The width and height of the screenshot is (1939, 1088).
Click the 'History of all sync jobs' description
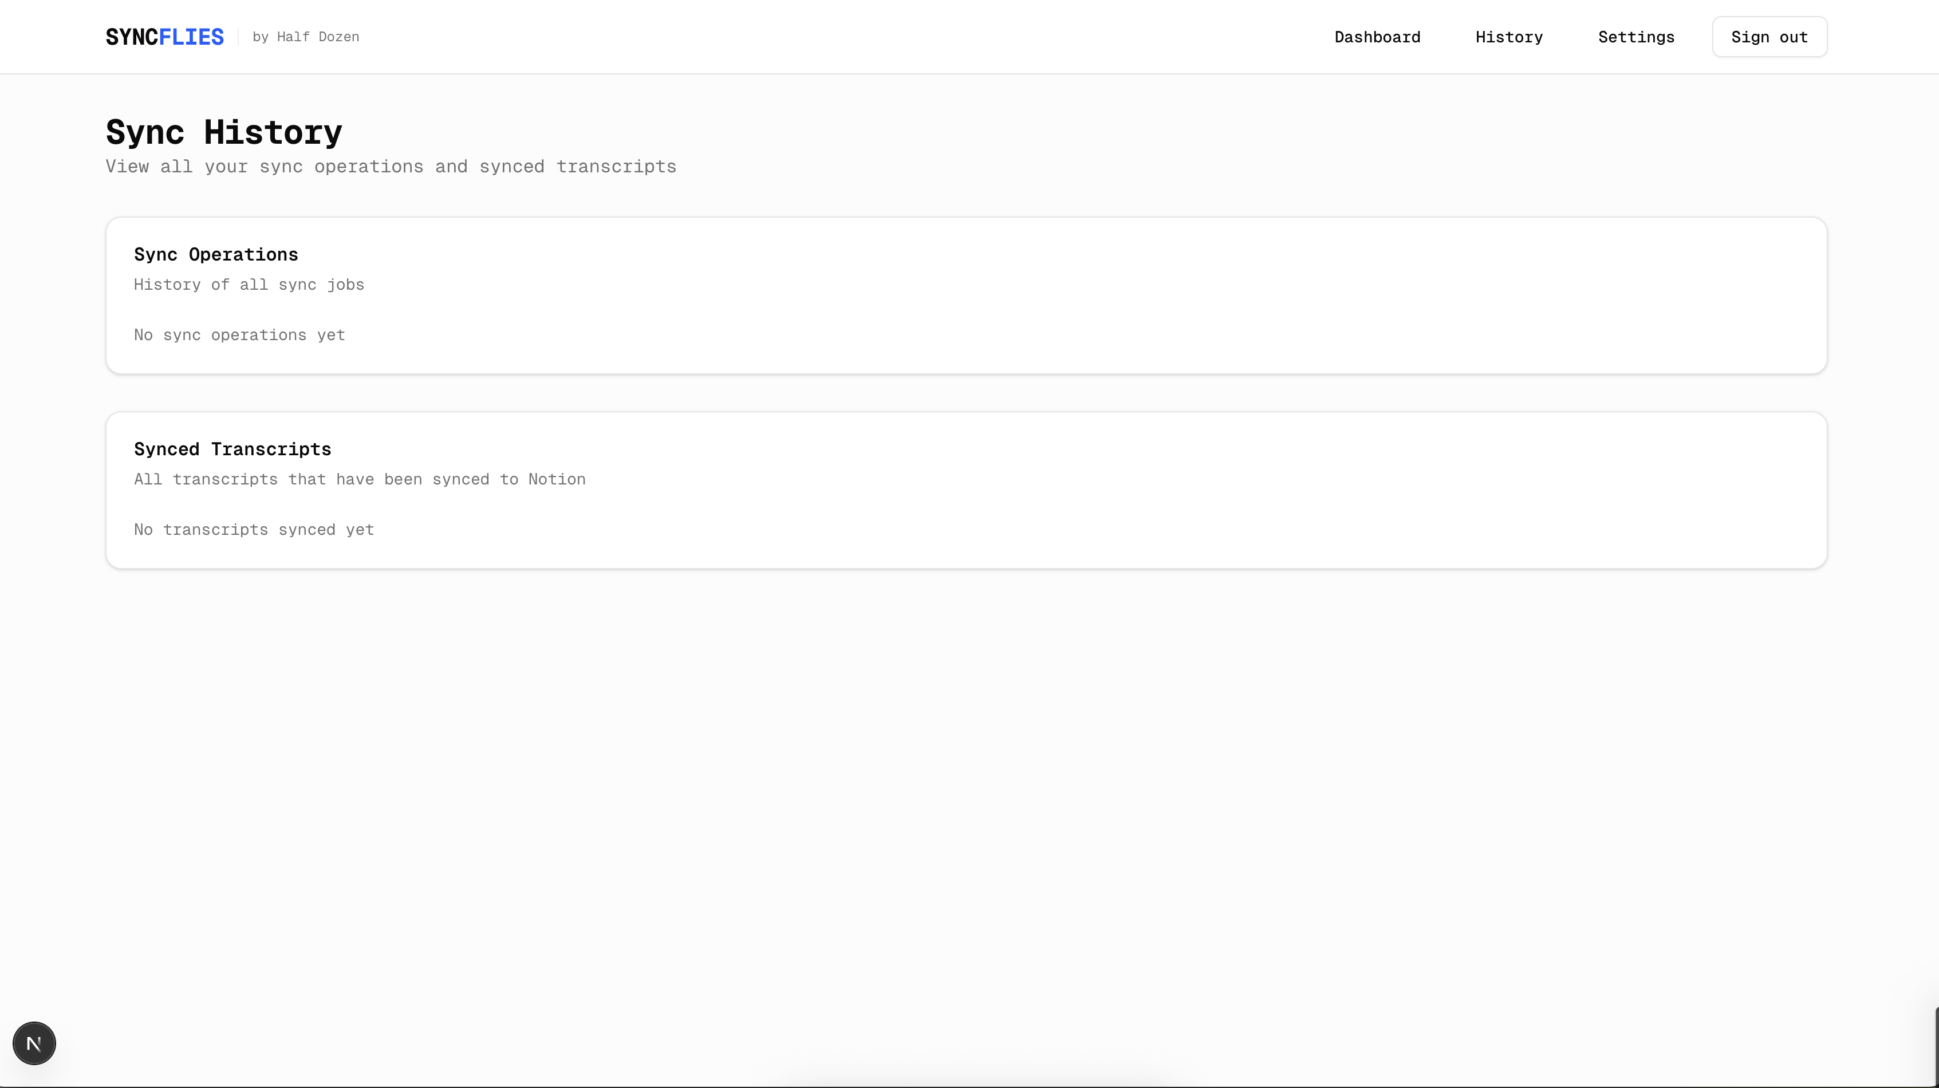249,285
